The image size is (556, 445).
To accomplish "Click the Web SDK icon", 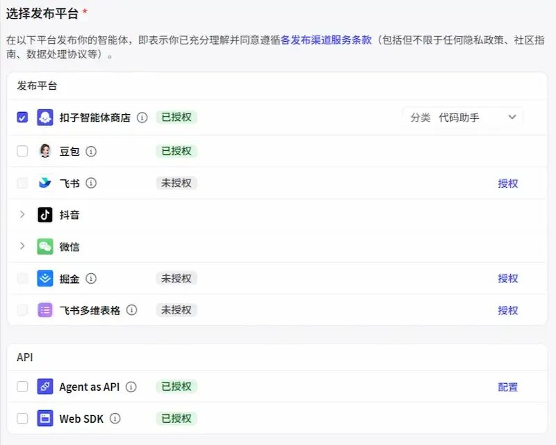I will pos(45,419).
